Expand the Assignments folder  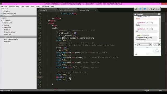pyautogui.click(x=3, y=23)
